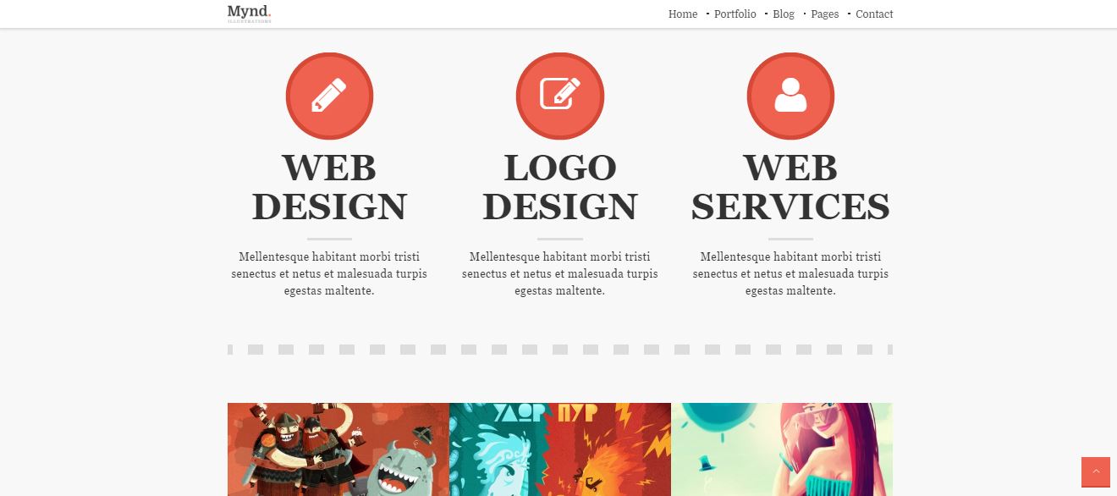Click the LOGO DESIGN heading
The height and width of the screenshot is (496, 1117).
click(560, 187)
